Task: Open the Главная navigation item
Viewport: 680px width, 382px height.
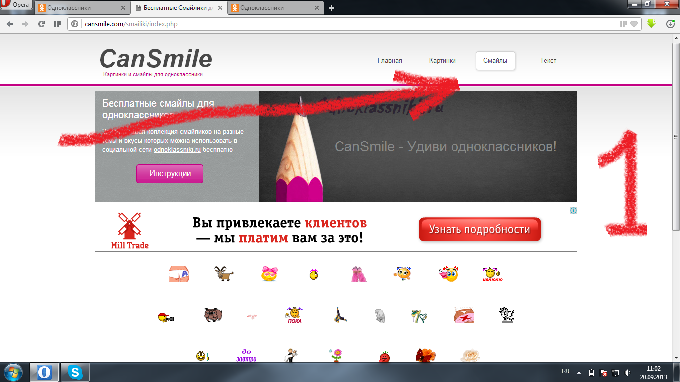Action: click(390, 61)
